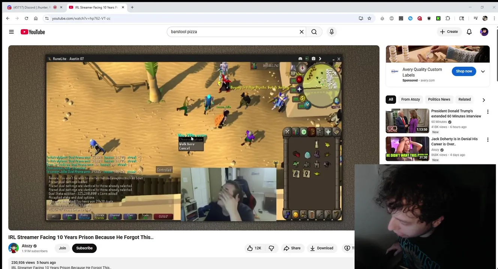Open the Extensions puzzle-piece menu
Image resolution: width=498 pixels, height=269 pixels.
448,18
